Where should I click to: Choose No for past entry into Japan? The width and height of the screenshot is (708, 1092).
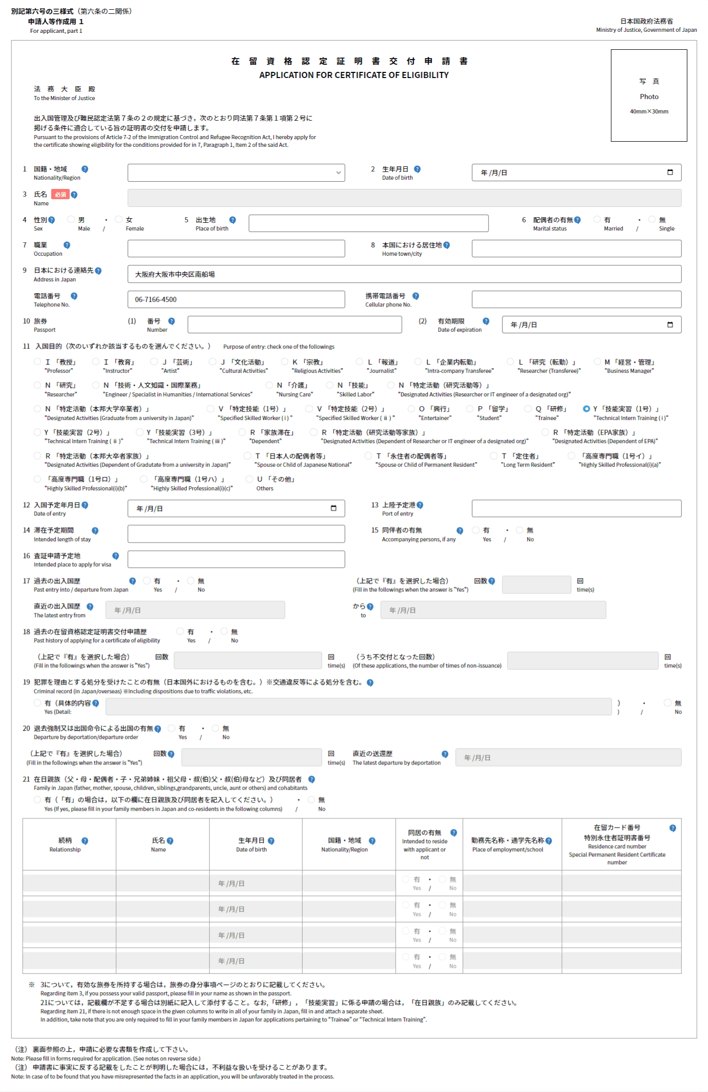191,581
